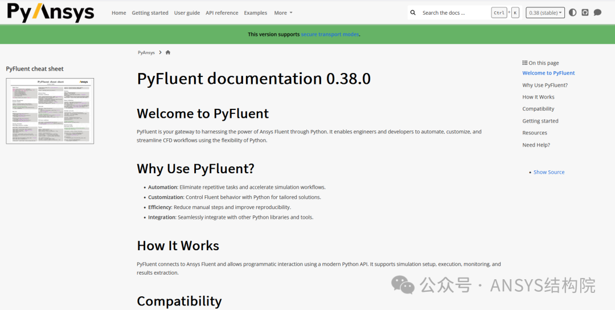Viewport: 615px width, 310px height.
Task: Follow the secure transport modes link
Action: click(330, 34)
